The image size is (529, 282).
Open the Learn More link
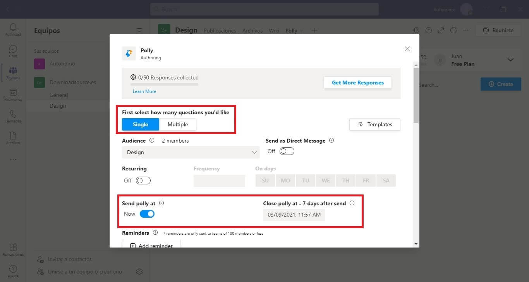144,91
